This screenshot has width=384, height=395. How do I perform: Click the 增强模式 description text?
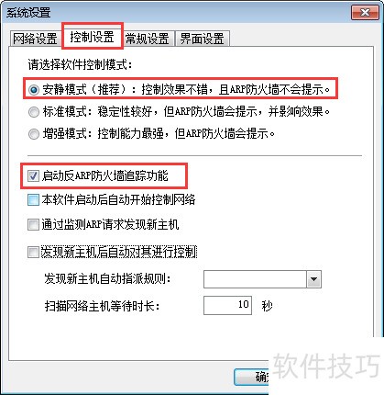click(x=159, y=133)
